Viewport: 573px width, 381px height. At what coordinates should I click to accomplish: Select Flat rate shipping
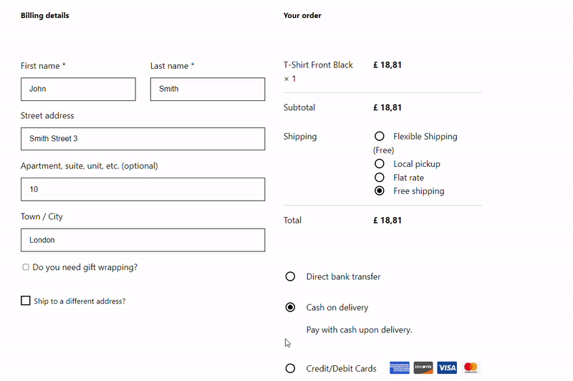(380, 178)
